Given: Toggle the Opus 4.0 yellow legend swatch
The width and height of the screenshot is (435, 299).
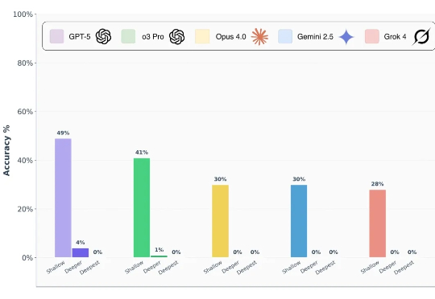Looking at the screenshot, I should pyautogui.click(x=202, y=36).
